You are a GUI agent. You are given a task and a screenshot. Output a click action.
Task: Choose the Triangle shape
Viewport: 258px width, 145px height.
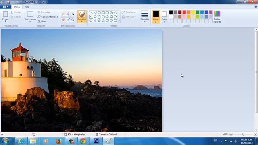coord(115,12)
